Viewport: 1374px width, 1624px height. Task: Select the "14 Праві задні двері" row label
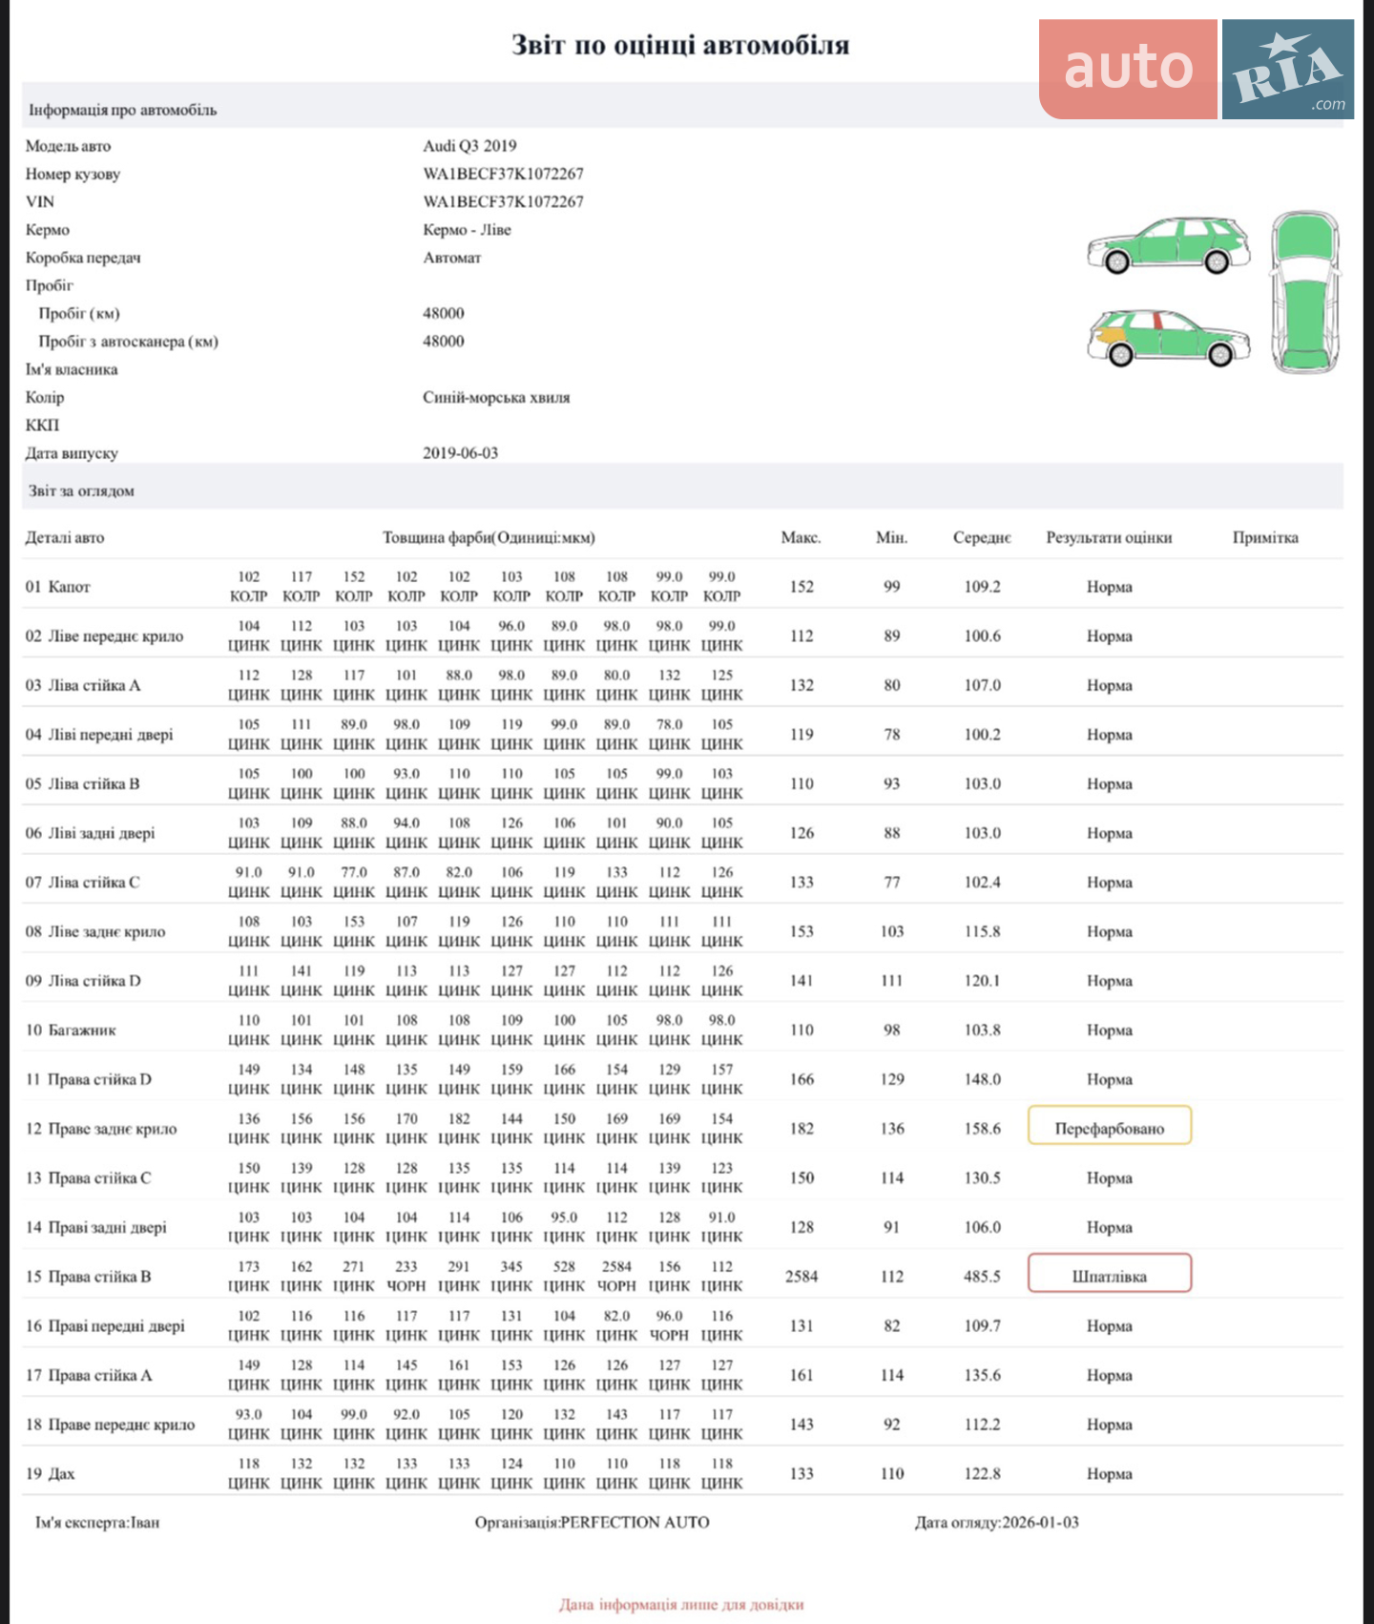point(95,1227)
